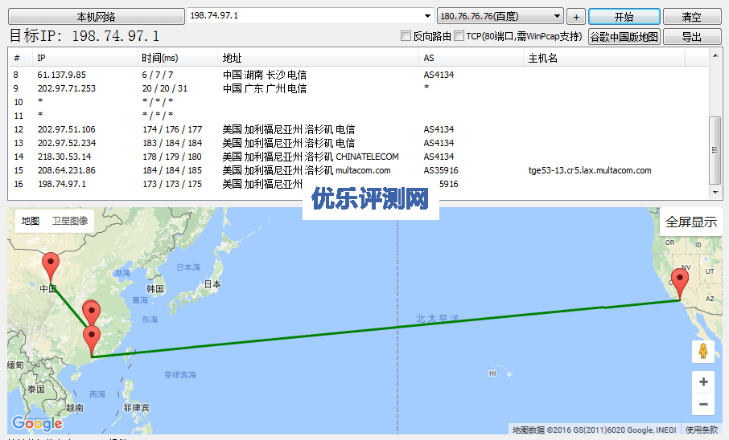
Task: Click the scrollbar down arrow in route table
Action: coord(715,194)
